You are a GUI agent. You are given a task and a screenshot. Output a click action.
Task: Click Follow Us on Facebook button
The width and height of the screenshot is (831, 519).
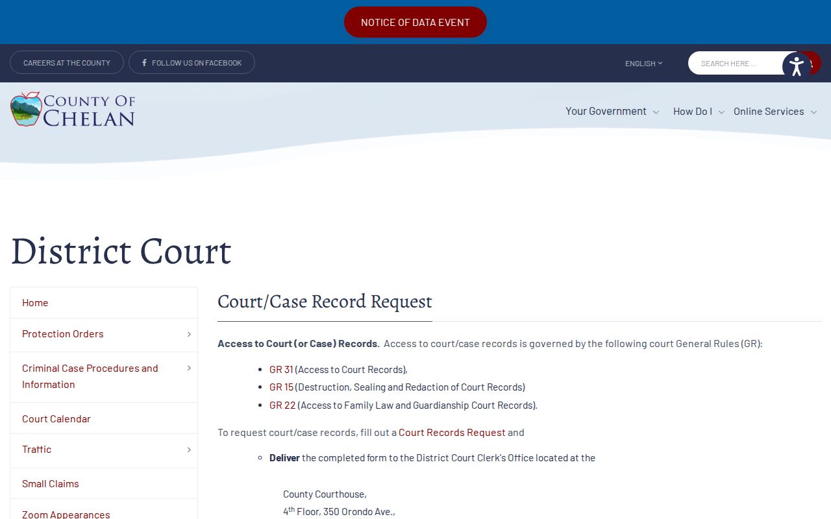(192, 62)
